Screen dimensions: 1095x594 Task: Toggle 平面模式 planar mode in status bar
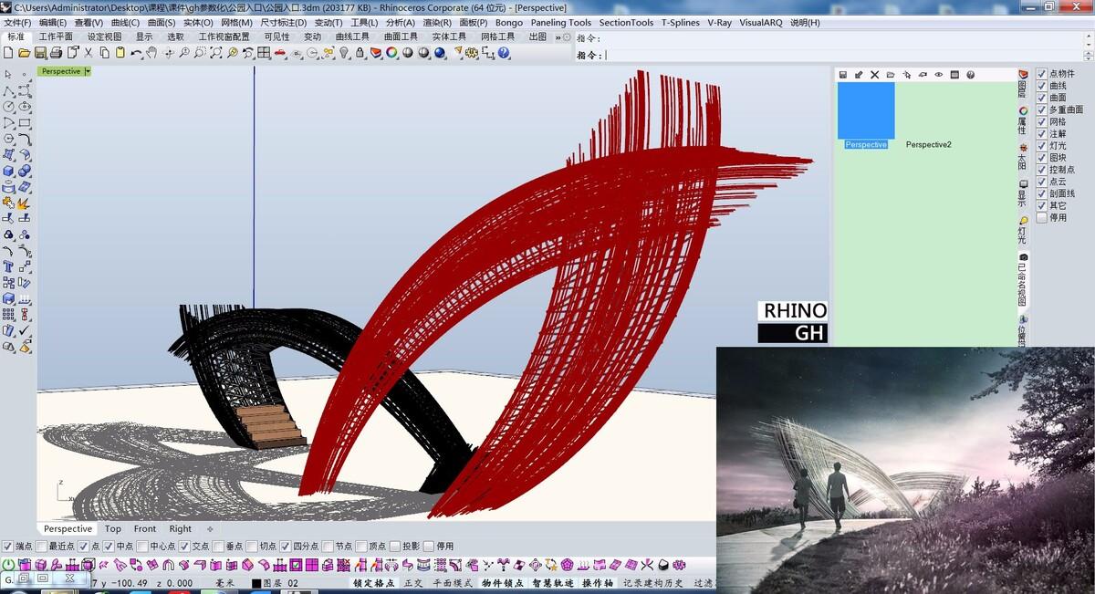tap(452, 583)
